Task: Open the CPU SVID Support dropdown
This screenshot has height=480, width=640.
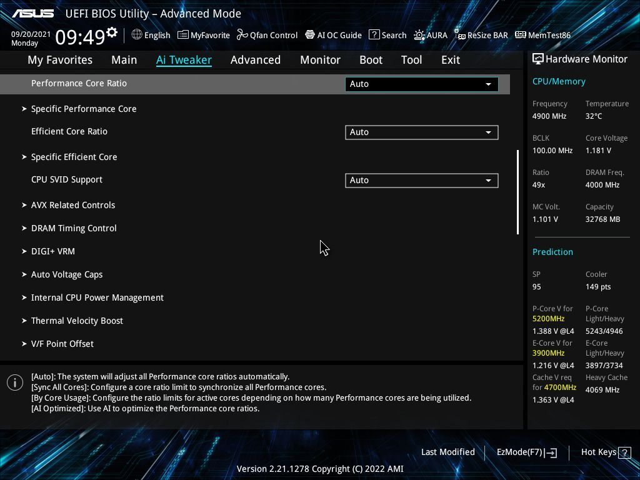Action: click(x=422, y=181)
